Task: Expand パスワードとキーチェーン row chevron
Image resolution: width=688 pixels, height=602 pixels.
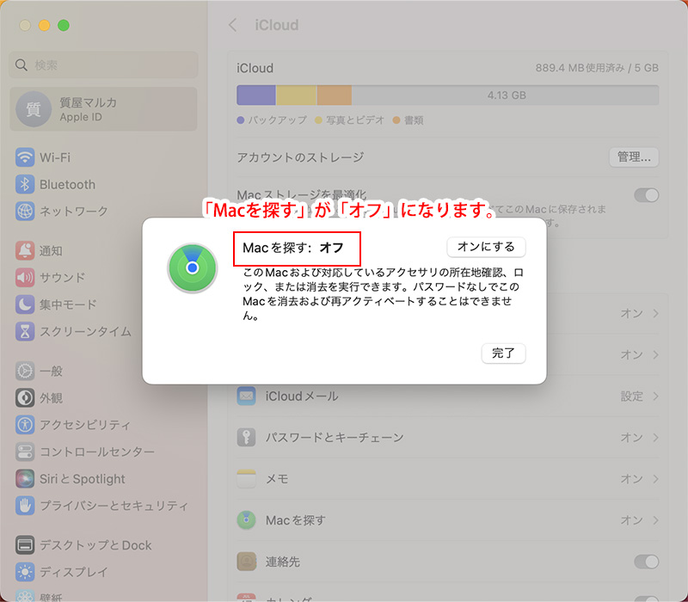Action: coord(656,438)
